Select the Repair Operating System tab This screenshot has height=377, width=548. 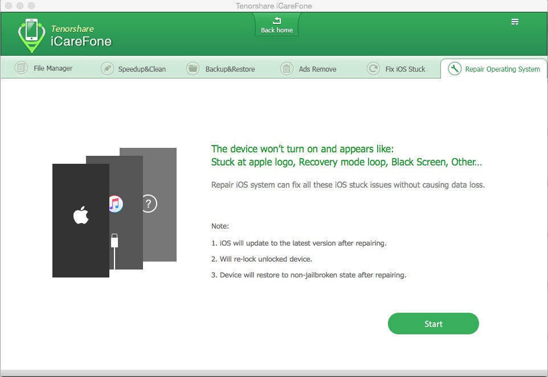pos(494,69)
